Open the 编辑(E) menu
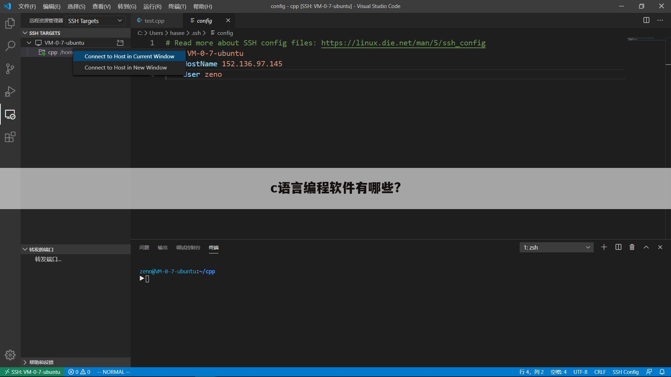671x377 pixels. pos(52,7)
